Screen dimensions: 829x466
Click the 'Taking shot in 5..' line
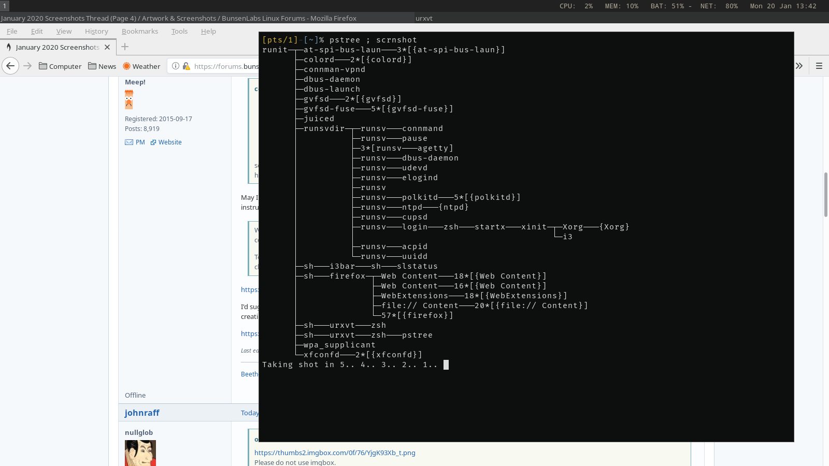point(350,365)
